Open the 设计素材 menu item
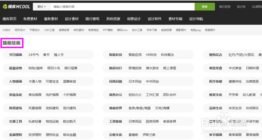 72,19
